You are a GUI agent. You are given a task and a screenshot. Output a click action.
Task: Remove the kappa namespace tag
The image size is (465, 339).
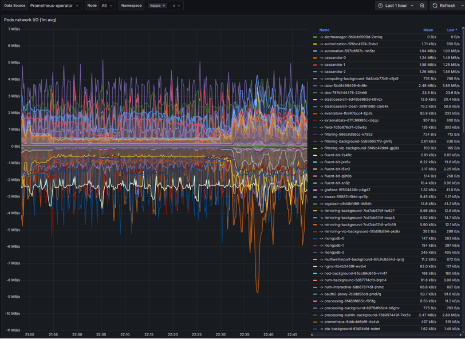tap(164, 6)
